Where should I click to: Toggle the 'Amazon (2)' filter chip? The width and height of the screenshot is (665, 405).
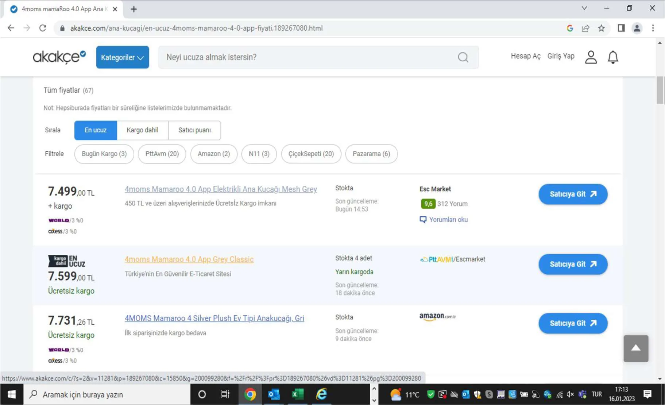tap(214, 154)
